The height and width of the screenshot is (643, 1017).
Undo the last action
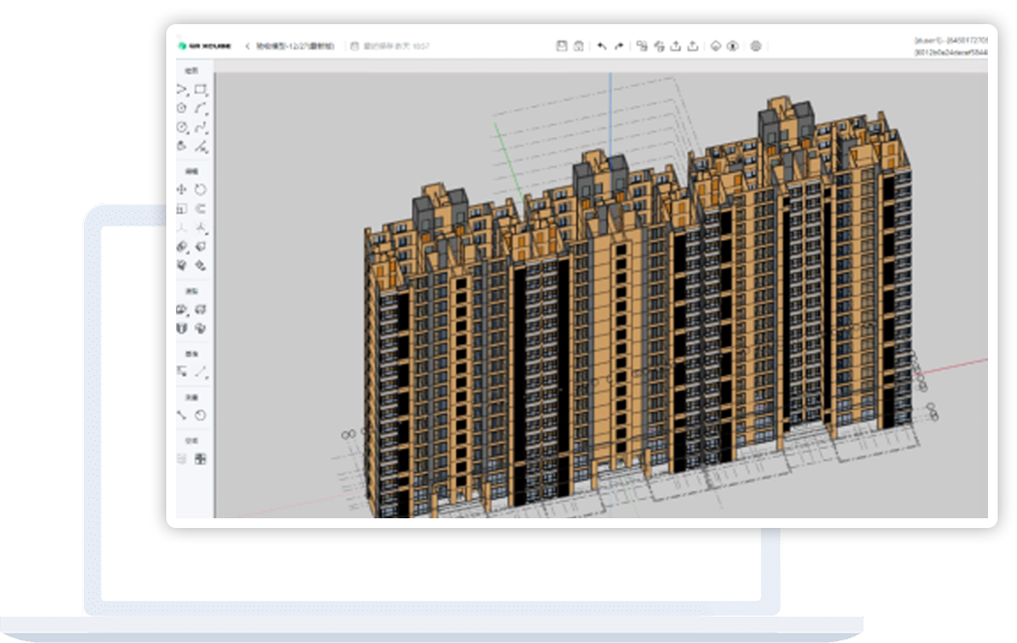pos(601,45)
